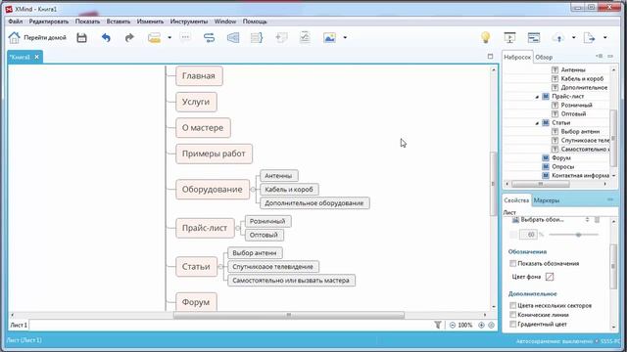This screenshot has width=627, height=352.
Task: Select Форум in the outline tree
Action: (561, 158)
